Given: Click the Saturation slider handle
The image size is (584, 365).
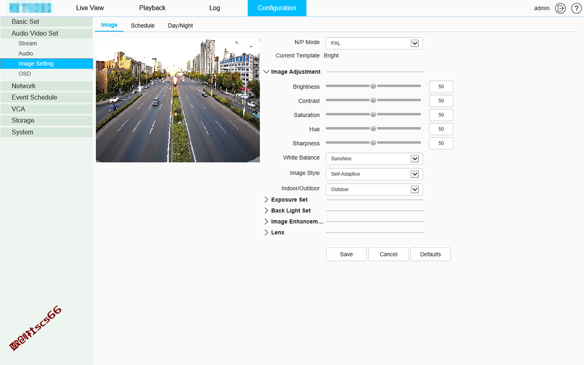Looking at the screenshot, I should (373, 114).
